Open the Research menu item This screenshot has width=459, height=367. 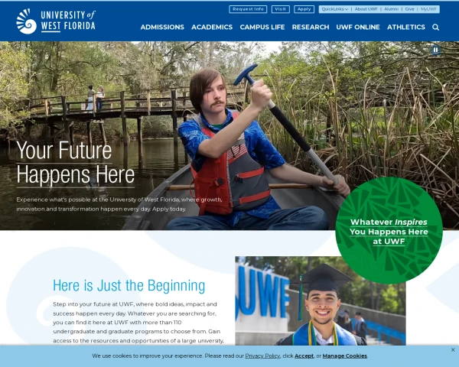point(311,27)
